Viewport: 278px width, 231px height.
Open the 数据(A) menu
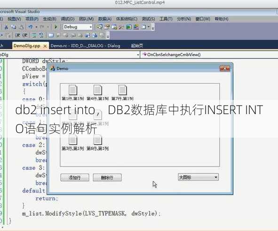[x=105, y=19]
